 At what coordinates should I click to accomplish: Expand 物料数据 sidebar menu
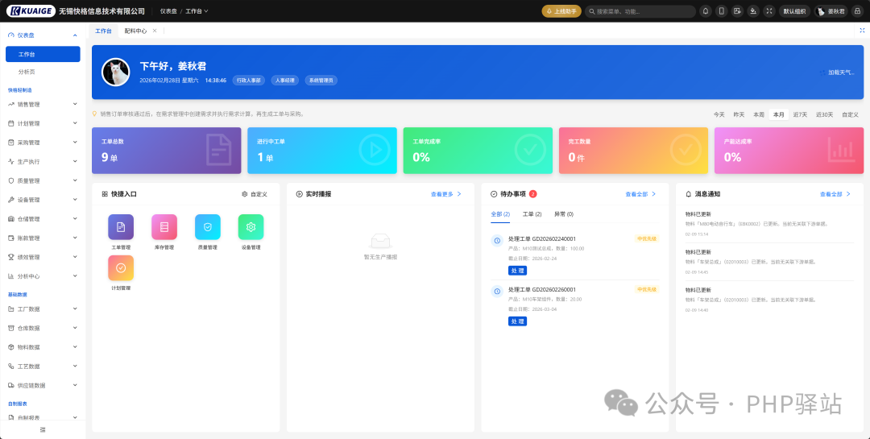43,347
